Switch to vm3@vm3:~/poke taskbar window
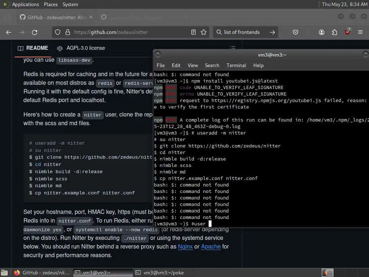 pos(163,273)
